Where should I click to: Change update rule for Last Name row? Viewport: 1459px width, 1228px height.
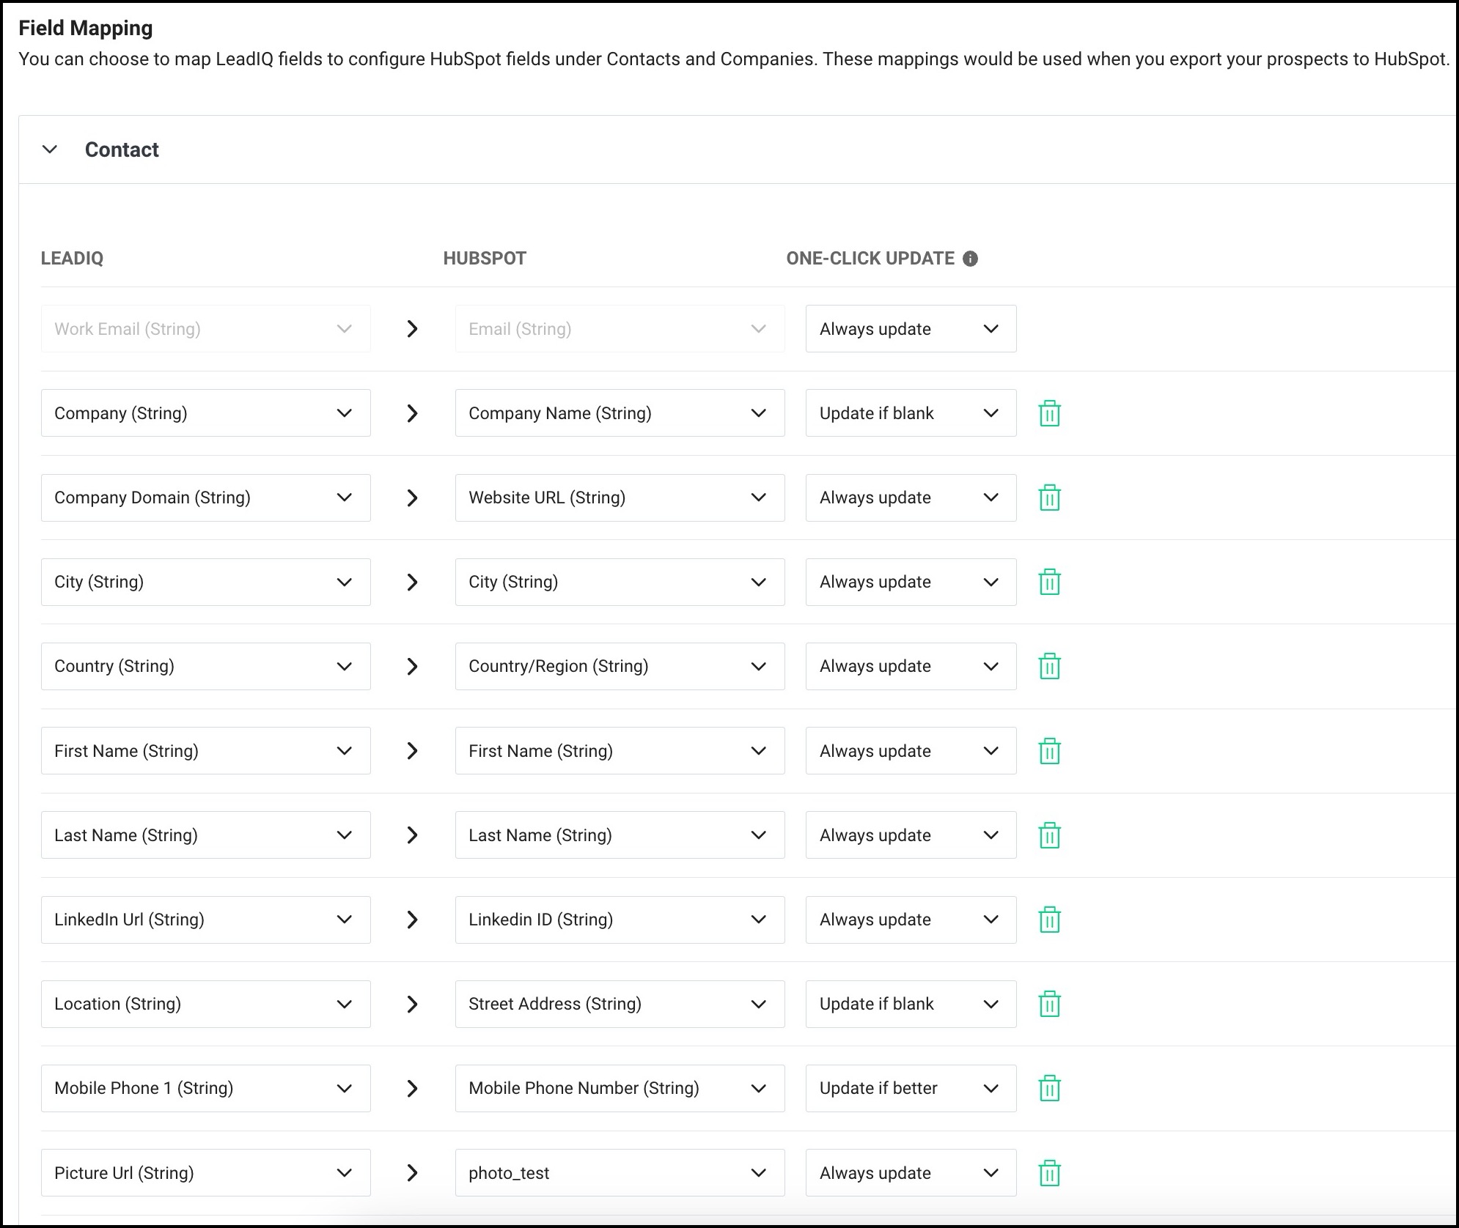[x=911, y=835]
